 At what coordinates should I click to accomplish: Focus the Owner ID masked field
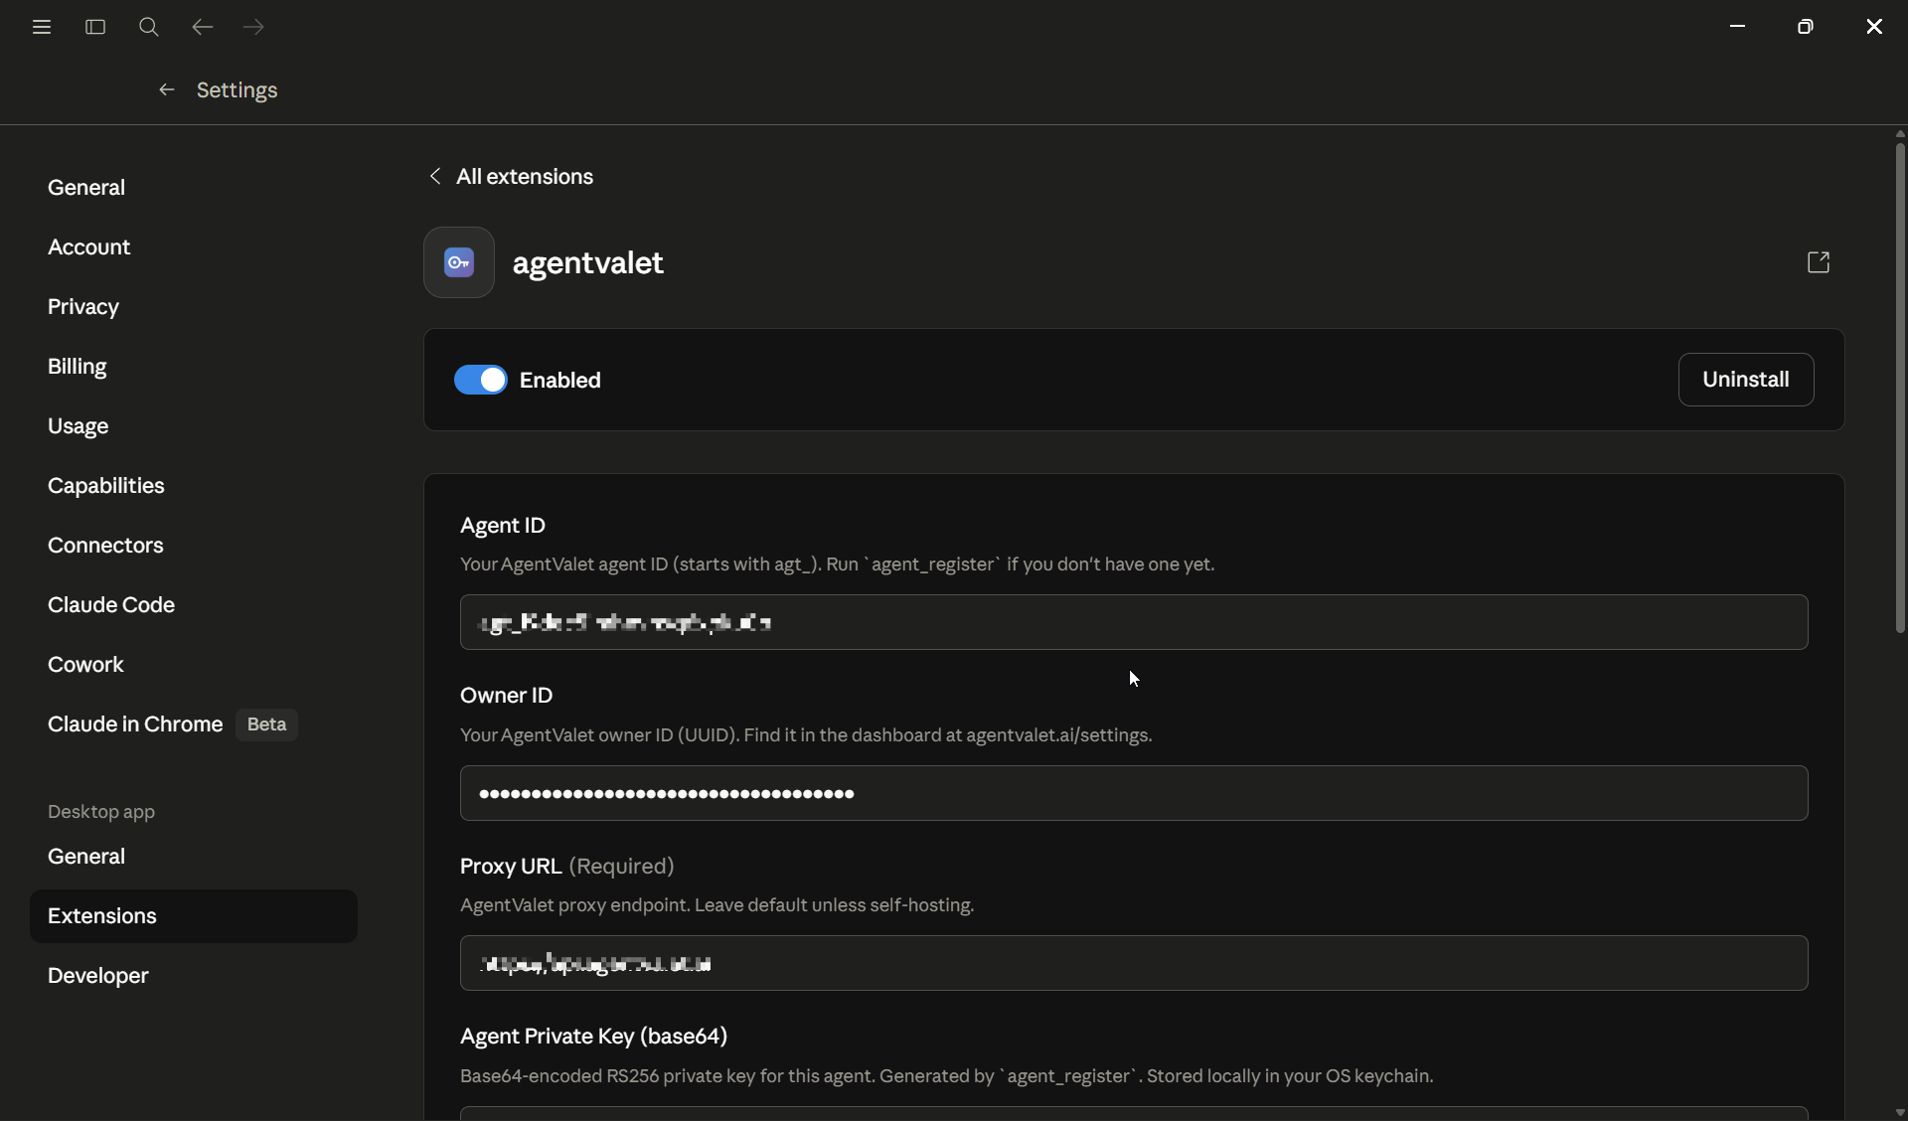tap(1134, 793)
